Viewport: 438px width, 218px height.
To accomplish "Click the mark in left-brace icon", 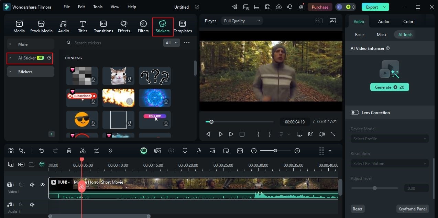I will click(258, 134).
